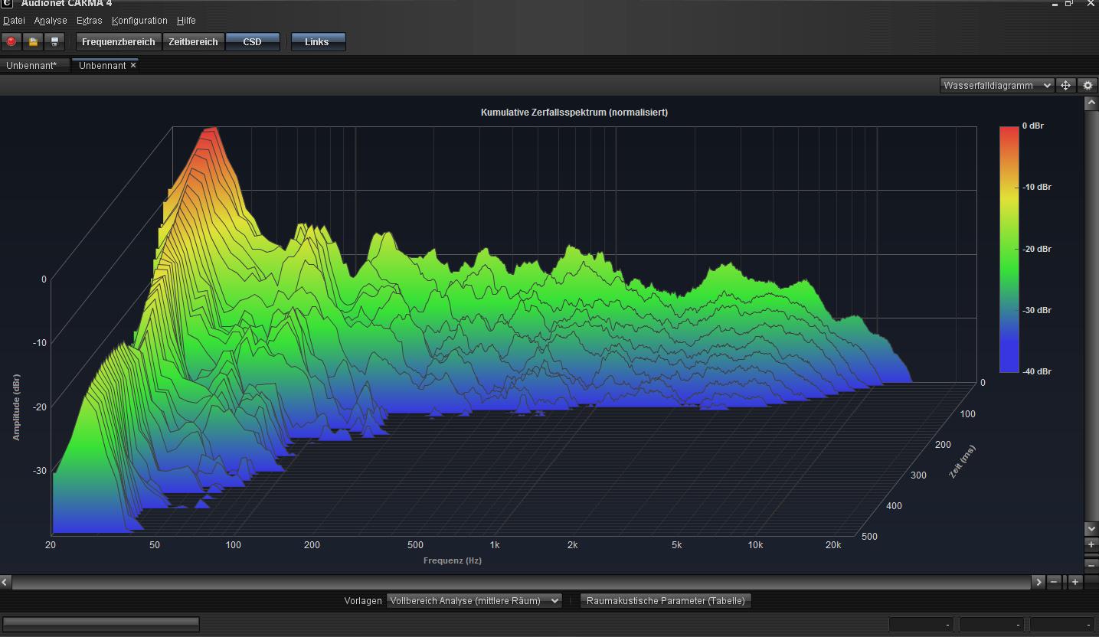Viewport: 1099px width, 637px height.
Task: Click the Raumakustische Parameter (Tabelle) button
Action: [665, 601]
